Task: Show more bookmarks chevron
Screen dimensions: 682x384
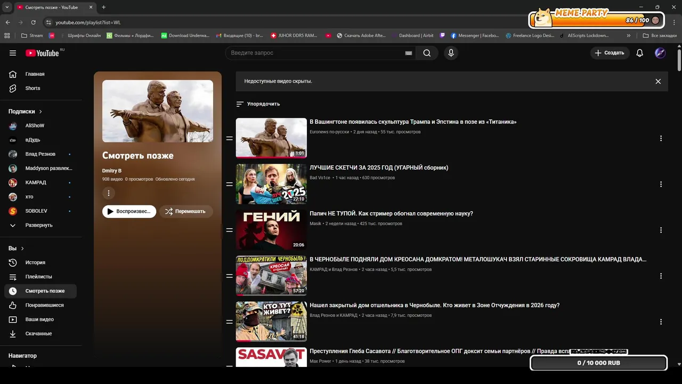Action: (x=629, y=36)
